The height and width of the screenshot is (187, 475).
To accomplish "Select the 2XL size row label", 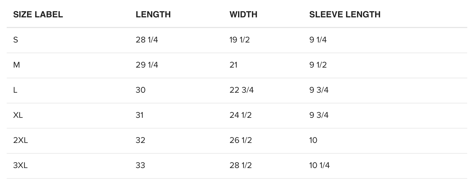I will pos(21,140).
